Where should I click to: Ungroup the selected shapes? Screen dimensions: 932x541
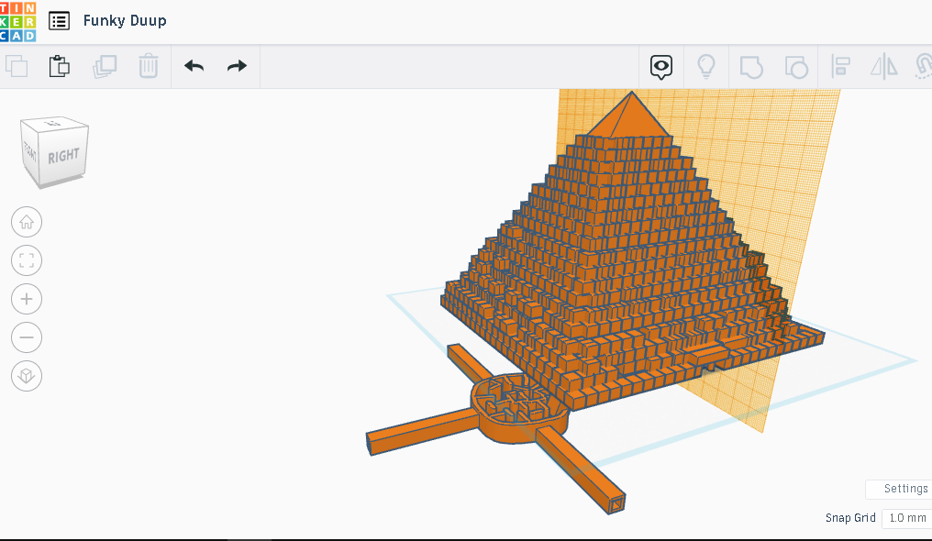point(796,66)
